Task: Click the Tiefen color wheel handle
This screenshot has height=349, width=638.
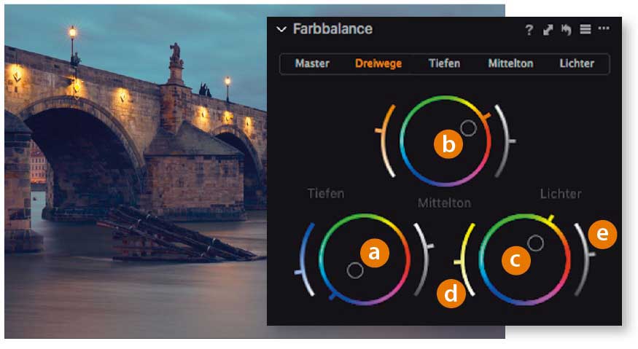Action: pos(355,270)
